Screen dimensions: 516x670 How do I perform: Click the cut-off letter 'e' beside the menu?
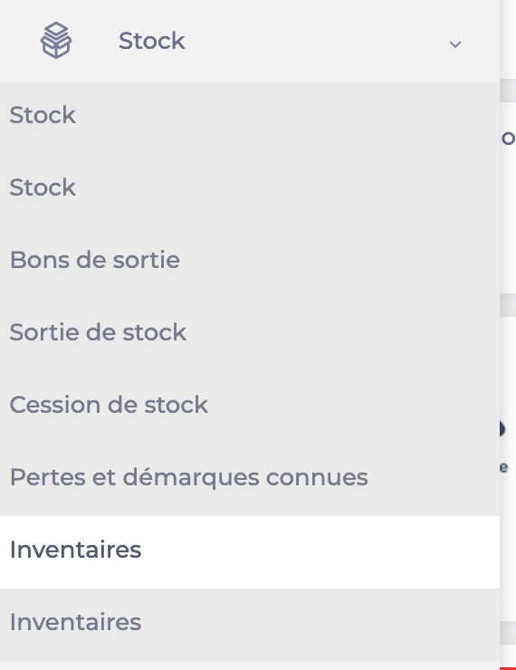pos(504,467)
